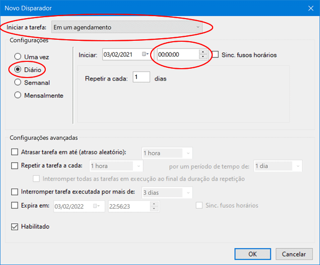320x265 pixels.
Task: Click the Configurações avançadas group label
Action: (x=44, y=138)
